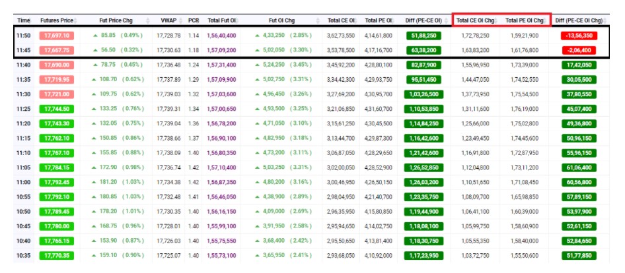The image size is (625, 273).
Task: Click the up arrow next to 3,65,950 OI change
Action: [x=264, y=255]
